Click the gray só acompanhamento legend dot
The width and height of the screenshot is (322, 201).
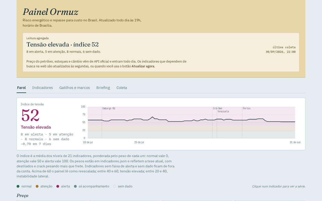pyautogui.click(x=75, y=186)
